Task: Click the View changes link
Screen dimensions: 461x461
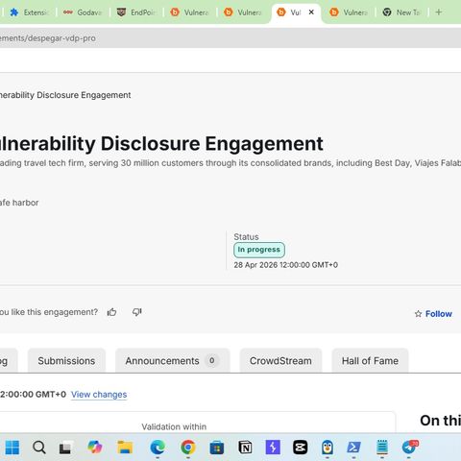Action: click(x=99, y=395)
